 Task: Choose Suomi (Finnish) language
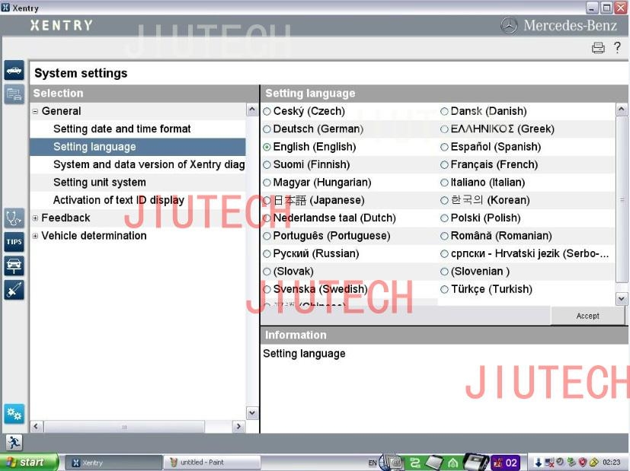[306, 164]
